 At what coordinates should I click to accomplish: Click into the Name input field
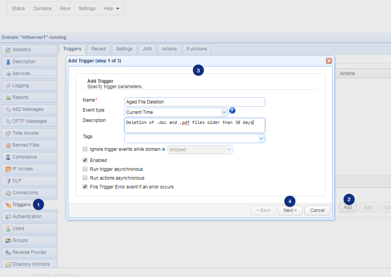click(x=195, y=102)
